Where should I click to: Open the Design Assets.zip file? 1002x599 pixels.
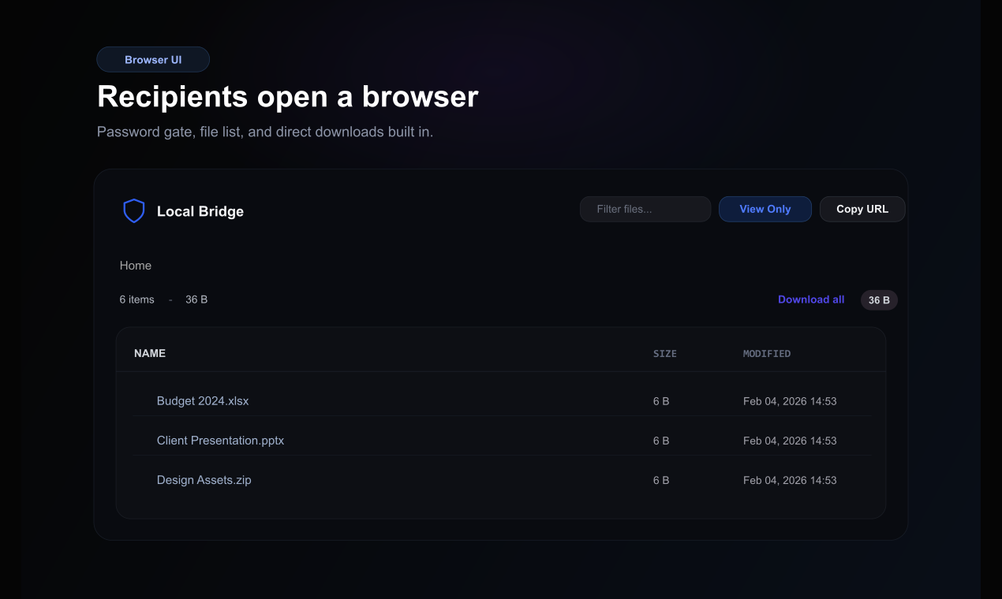point(204,480)
